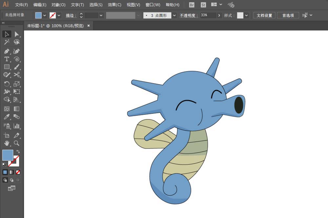Enable Draw Behind mode
The height and width of the screenshot is (218, 328).
coord(11,180)
